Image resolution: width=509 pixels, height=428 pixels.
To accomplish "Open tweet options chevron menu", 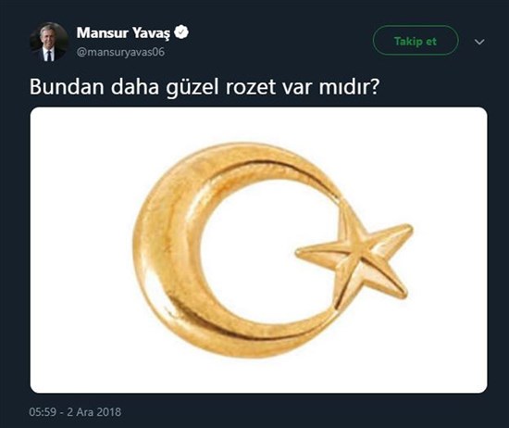I will (x=479, y=42).
